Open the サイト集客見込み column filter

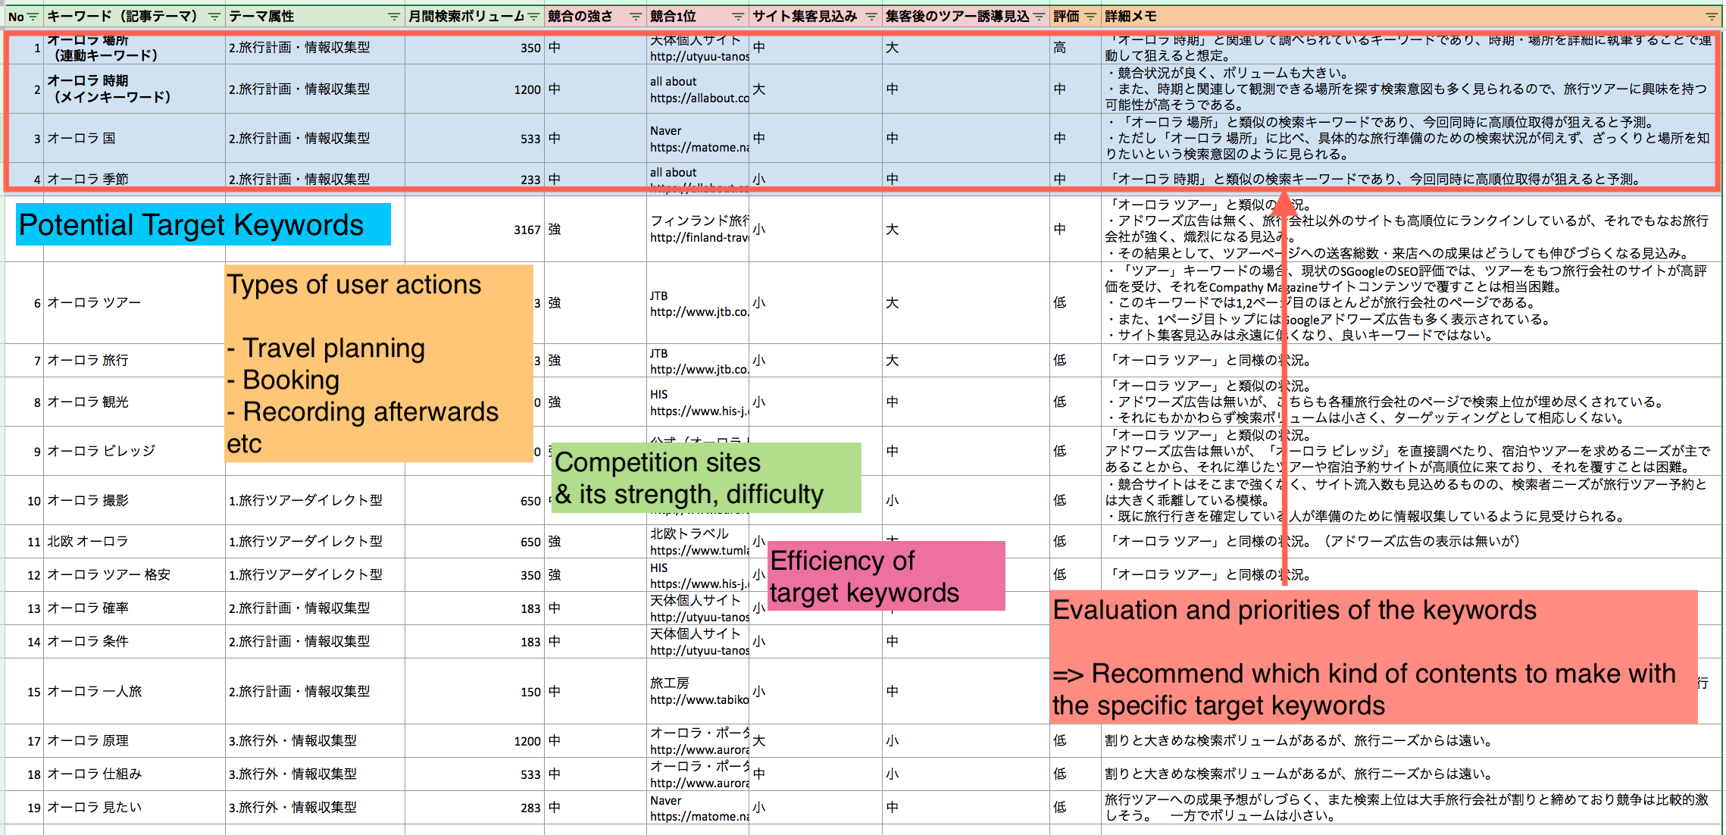(871, 17)
